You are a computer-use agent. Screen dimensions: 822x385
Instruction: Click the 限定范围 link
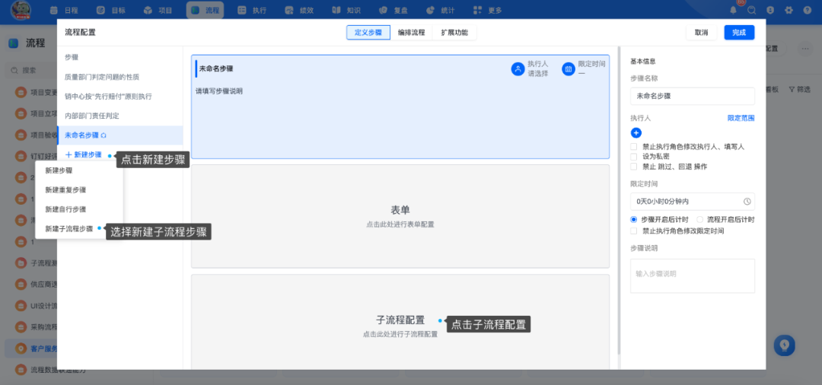741,119
